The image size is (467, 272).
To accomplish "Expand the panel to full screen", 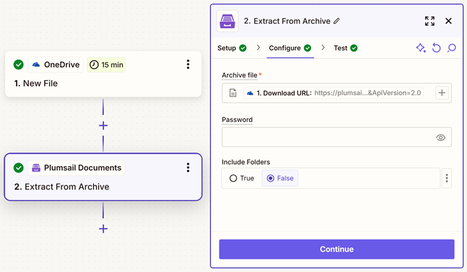I will [430, 21].
